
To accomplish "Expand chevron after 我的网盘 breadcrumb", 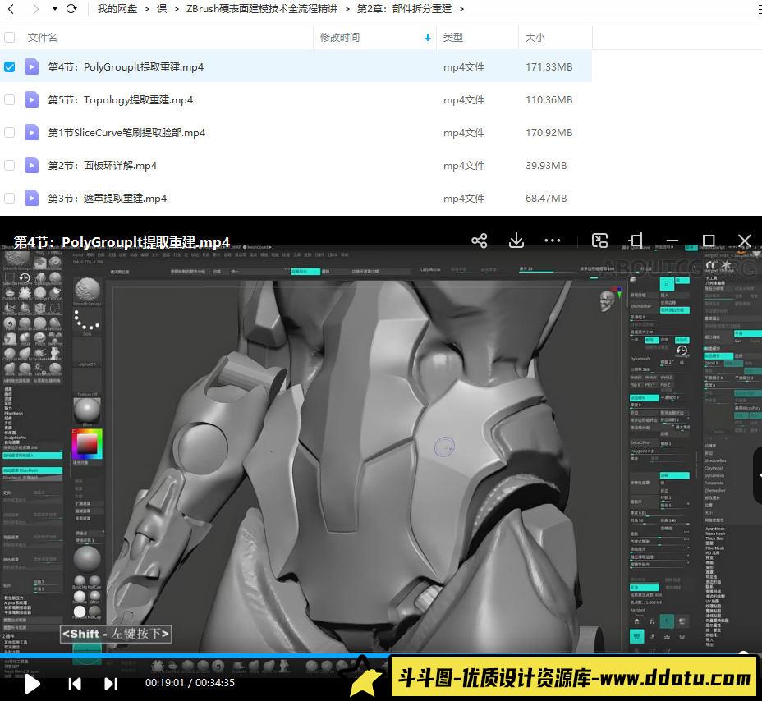I will click(x=147, y=9).
